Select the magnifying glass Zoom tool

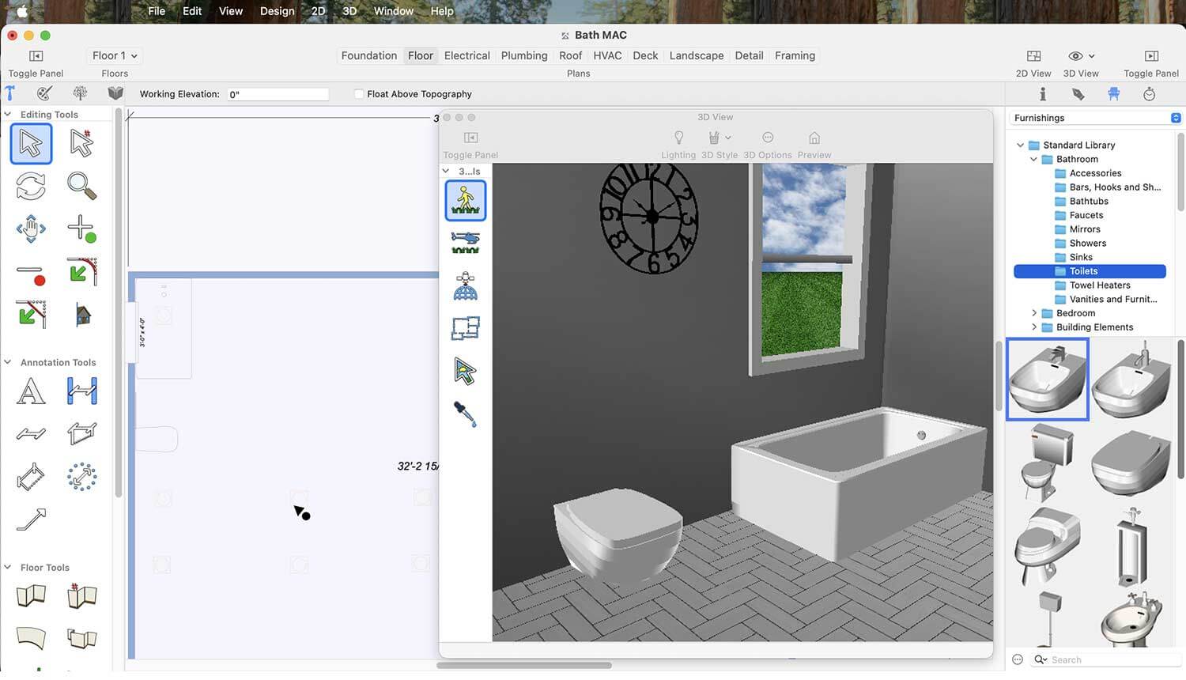click(x=81, y=187)
